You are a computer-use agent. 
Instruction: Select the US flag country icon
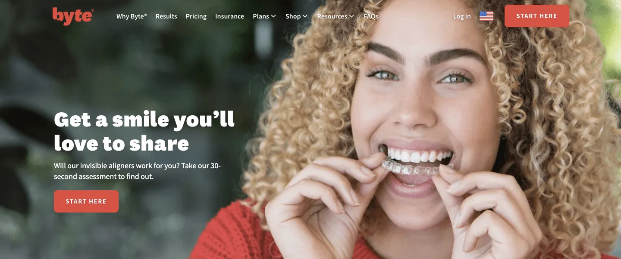tap(486, 16)
